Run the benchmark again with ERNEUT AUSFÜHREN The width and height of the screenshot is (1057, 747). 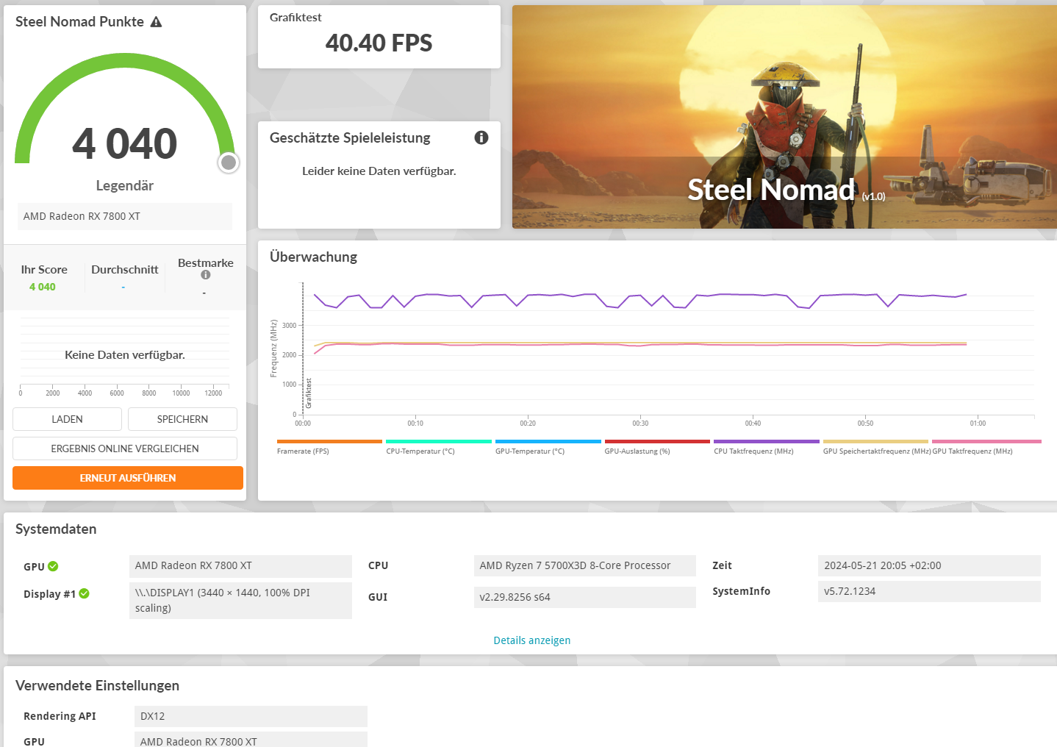tap(128, 478)
